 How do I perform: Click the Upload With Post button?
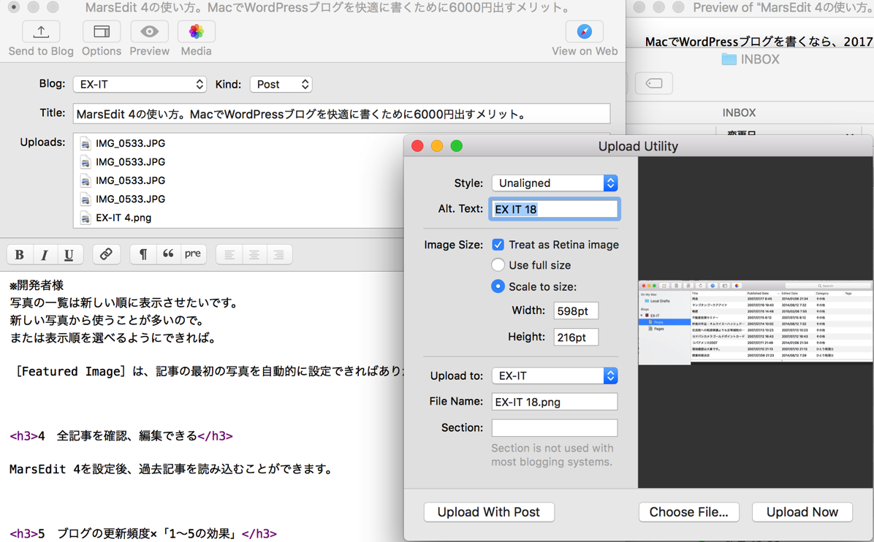489,512
